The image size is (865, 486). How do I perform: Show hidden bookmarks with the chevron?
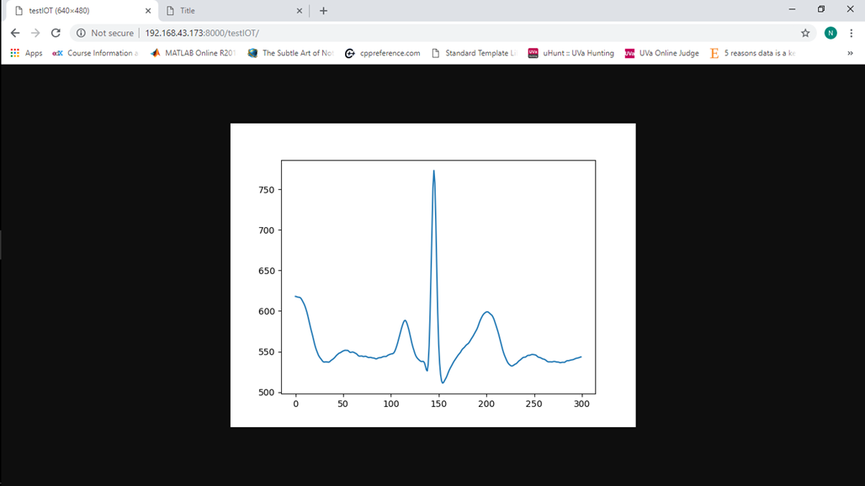850,53
